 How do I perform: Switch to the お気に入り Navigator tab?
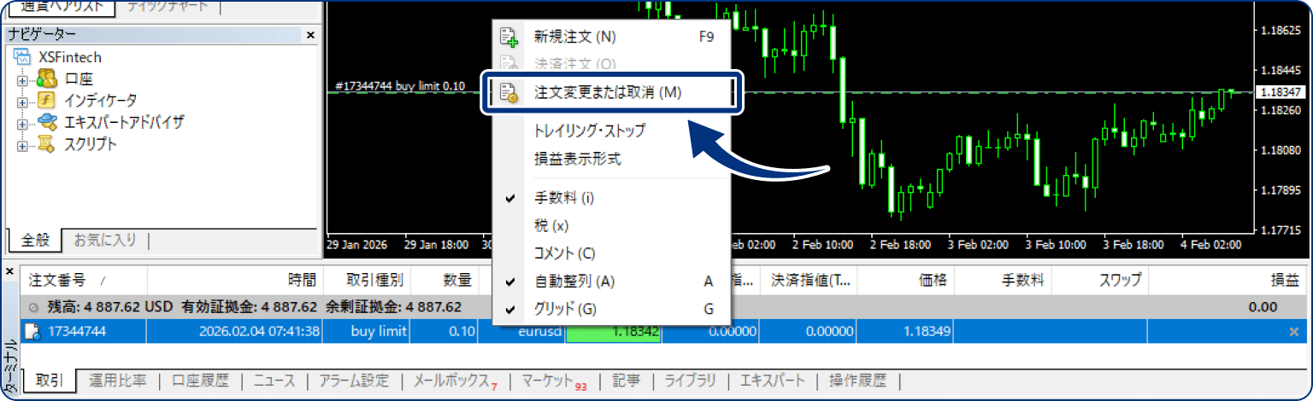[x=105, y=241]
